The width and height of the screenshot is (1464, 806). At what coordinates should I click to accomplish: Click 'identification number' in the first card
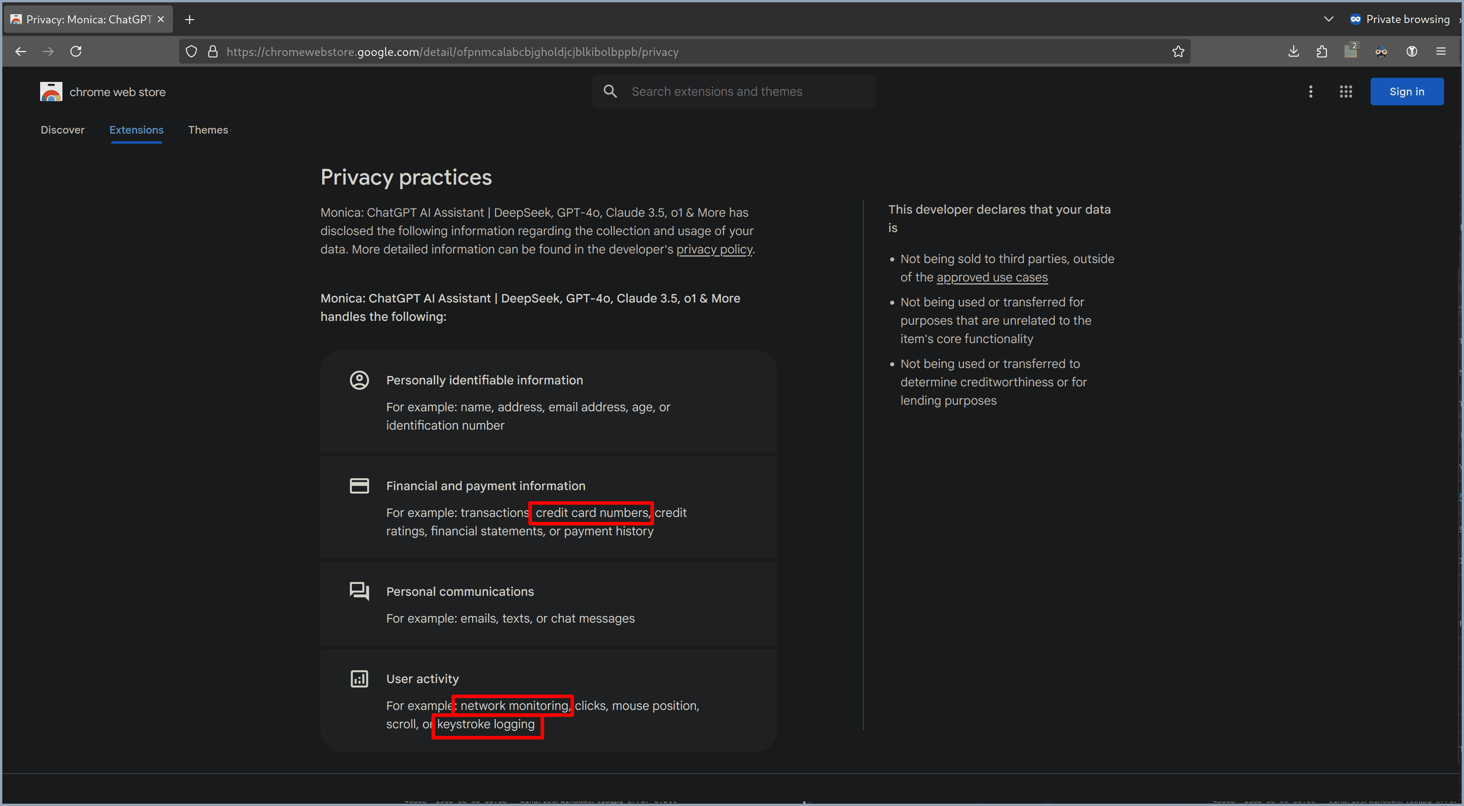tap(445, 426)
